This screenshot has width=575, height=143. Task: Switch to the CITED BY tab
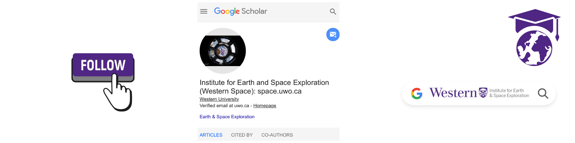tap(242, 135)
